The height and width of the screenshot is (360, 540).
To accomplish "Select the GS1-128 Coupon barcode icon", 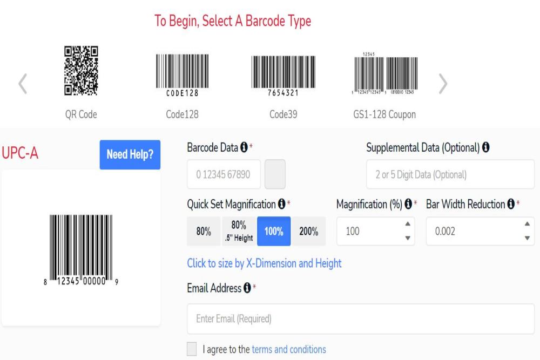I will point(384,73).
